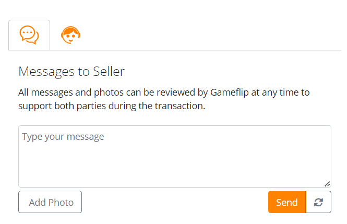The width and height of the screenshot is (347, 224).
Task: Click the textarea resize grip icon
Action: click(x=327, y=183)
